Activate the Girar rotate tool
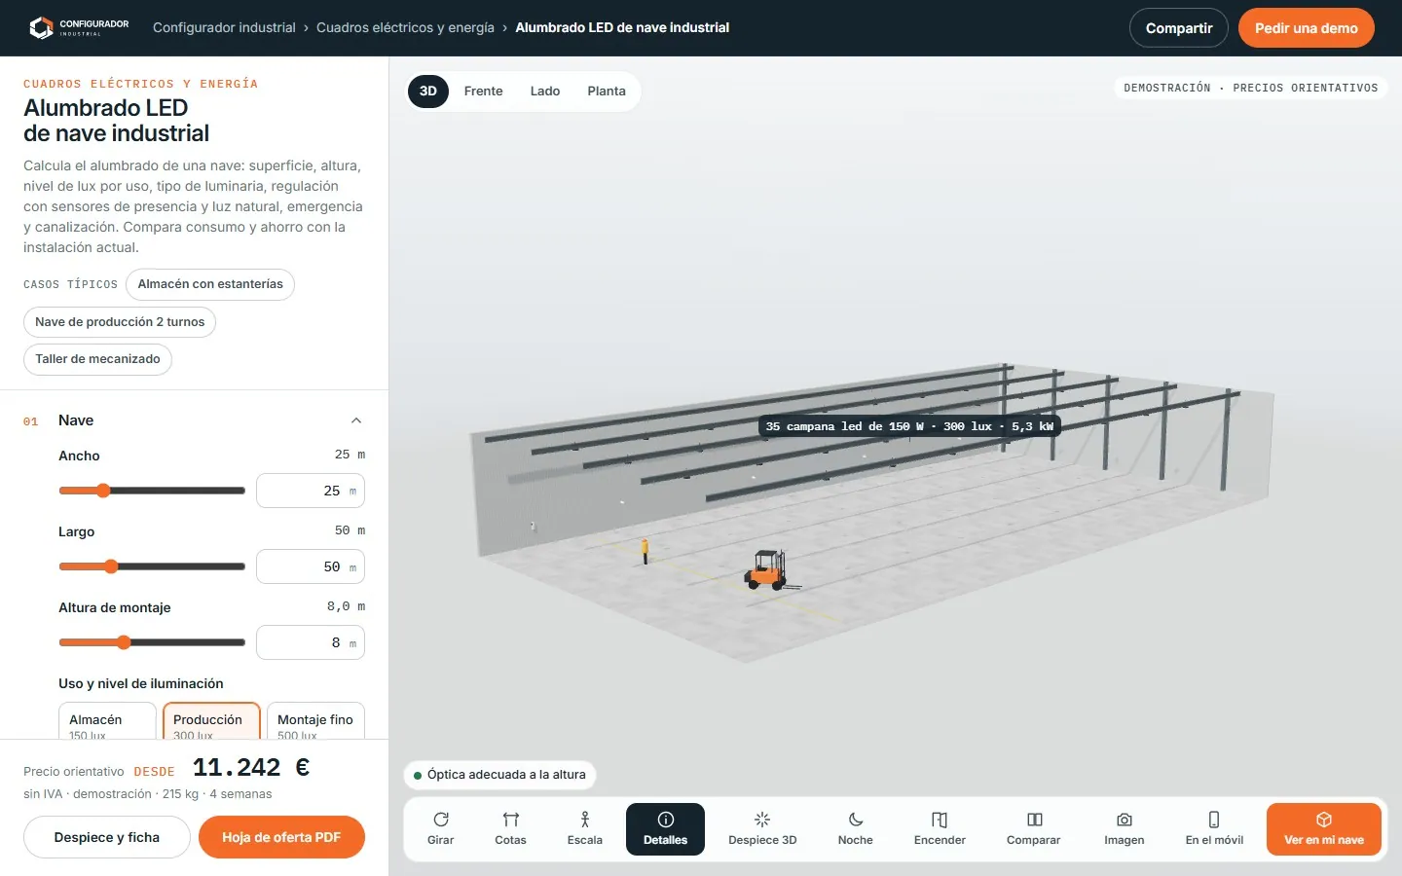 (x=441, y=829)
